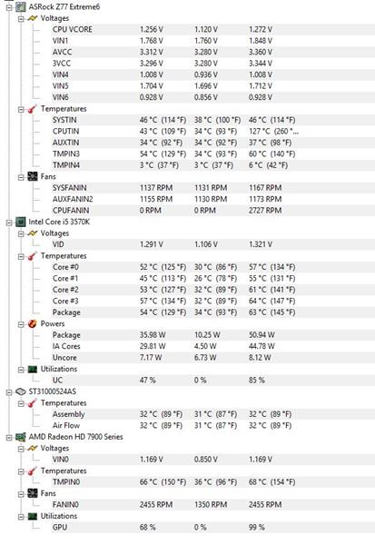Screen dimensions: 375x545
Task: Collapse the Powers group
Action: pos(21,324)
